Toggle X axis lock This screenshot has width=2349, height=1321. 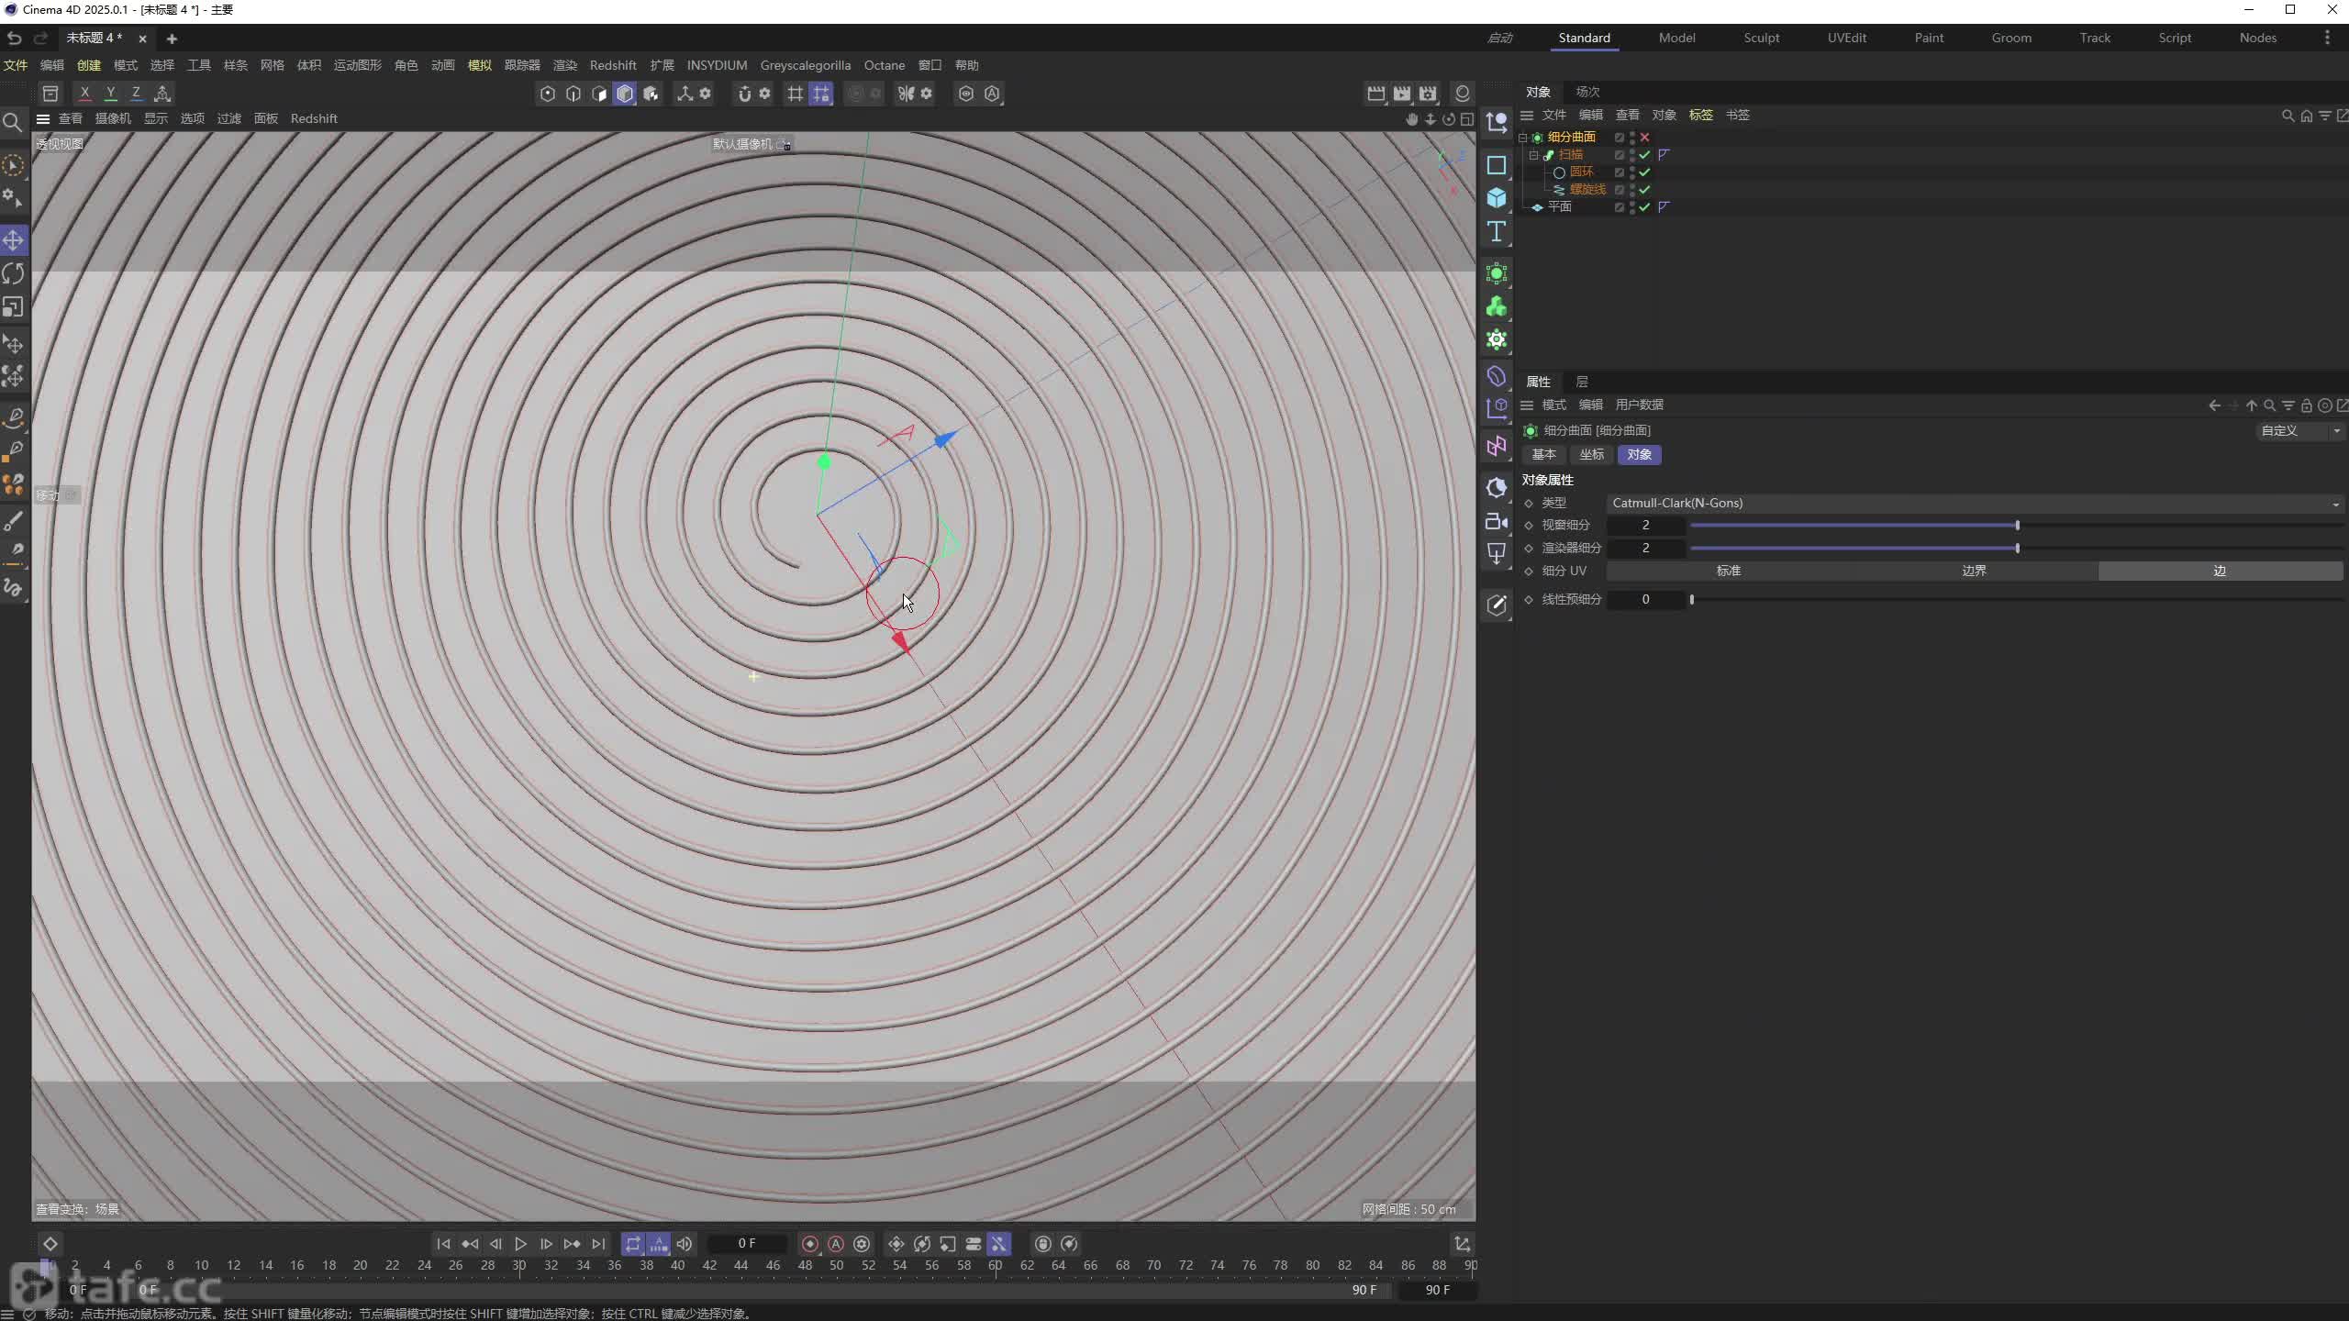coord(84,94)
